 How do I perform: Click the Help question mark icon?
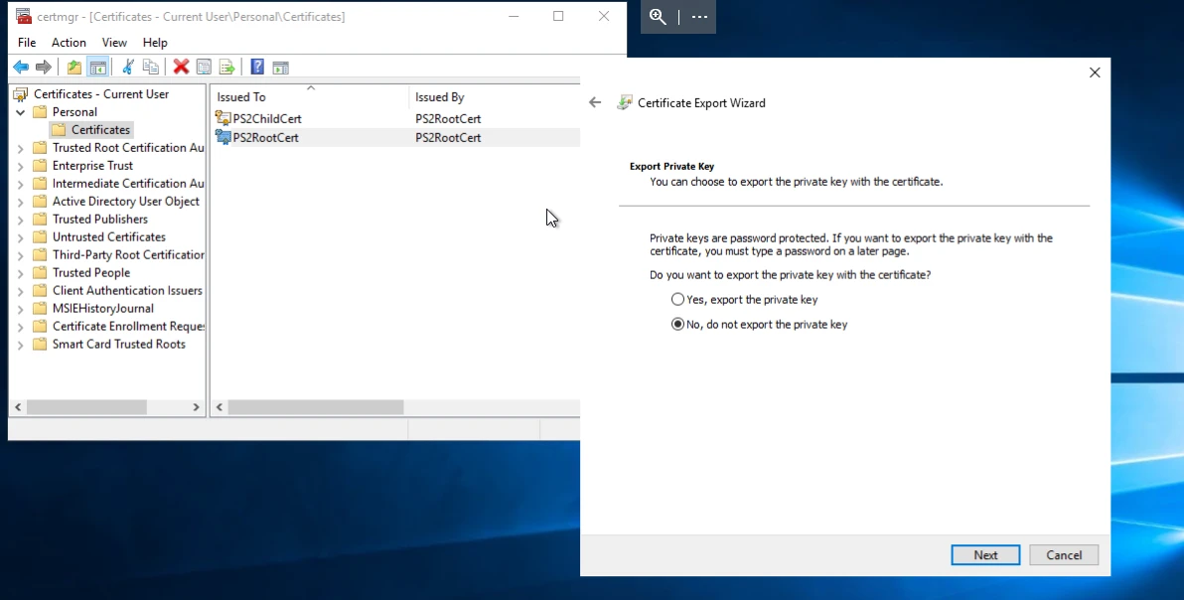(x=257, y=67)
